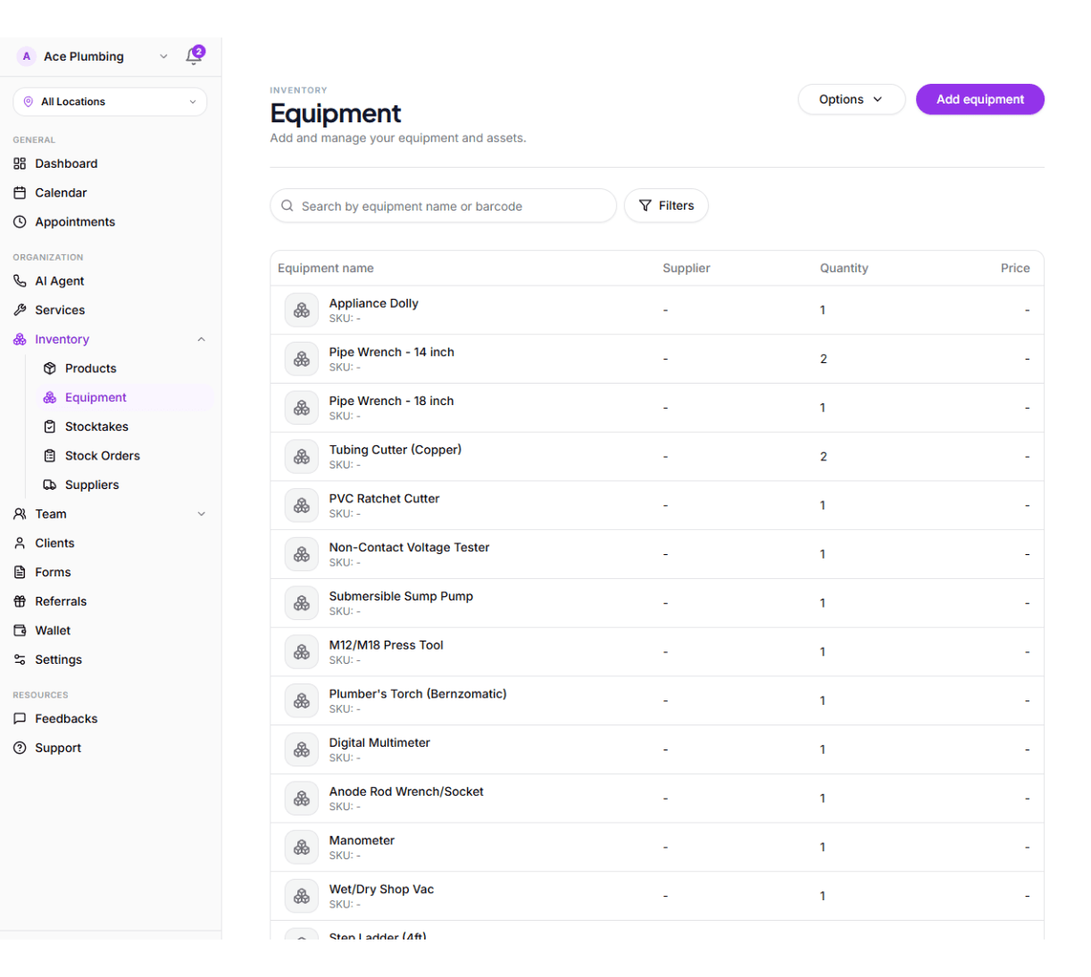Open the Options dropdown menu

tap(851, 100)
